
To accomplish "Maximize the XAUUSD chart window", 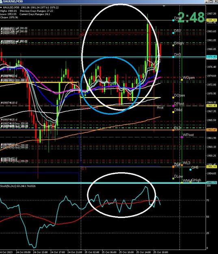I will pyautogui.click(x=211, y=1).
